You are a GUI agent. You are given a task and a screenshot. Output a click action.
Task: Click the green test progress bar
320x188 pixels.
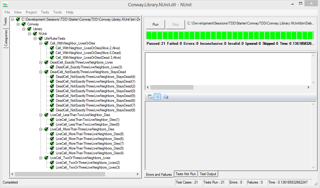pyautogui.click(x=230, y=35)
